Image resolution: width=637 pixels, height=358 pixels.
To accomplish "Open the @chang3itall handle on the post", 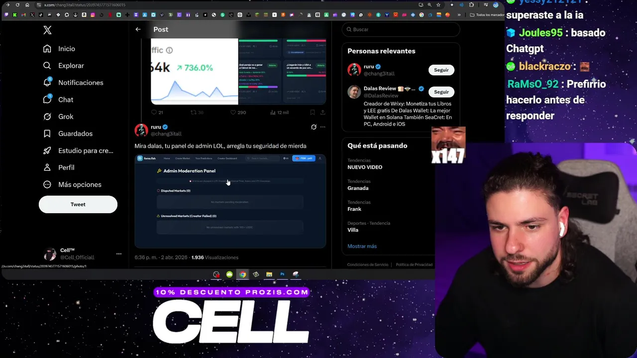I will coord(166,134).
